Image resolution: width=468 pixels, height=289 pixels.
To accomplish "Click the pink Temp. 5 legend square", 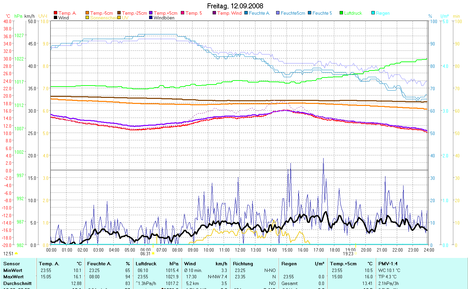I will (x=183, y=13).
